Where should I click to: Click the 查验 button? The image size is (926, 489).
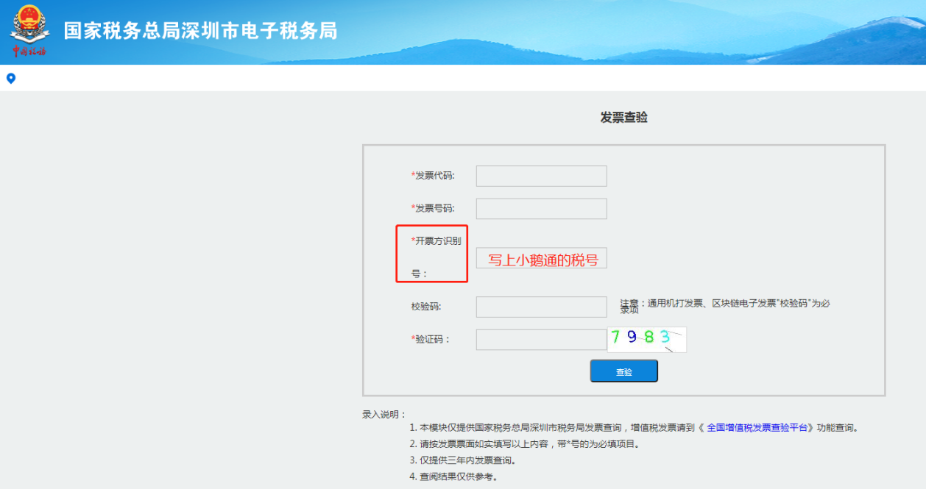coord(623,371)
